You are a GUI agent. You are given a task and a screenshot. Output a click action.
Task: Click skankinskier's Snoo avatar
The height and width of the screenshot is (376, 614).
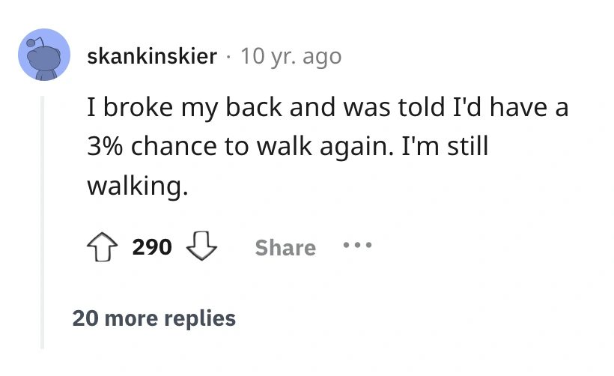click(43, 55)
